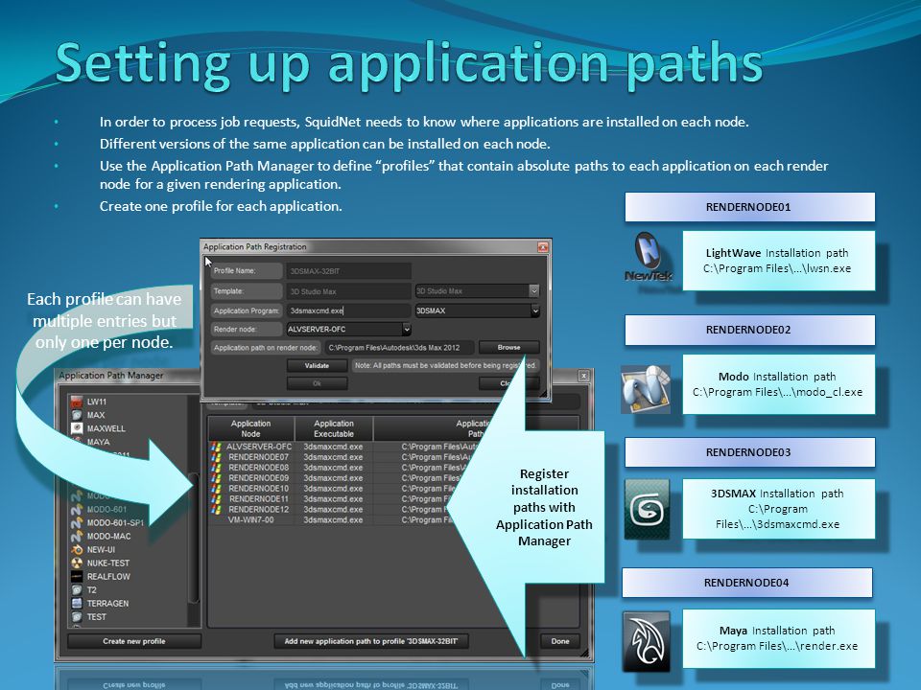Select the TEST profile icon

tap(77, 616)
